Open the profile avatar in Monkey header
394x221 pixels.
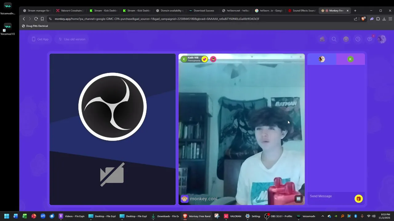pyautogui.click(x=382, y=39)
